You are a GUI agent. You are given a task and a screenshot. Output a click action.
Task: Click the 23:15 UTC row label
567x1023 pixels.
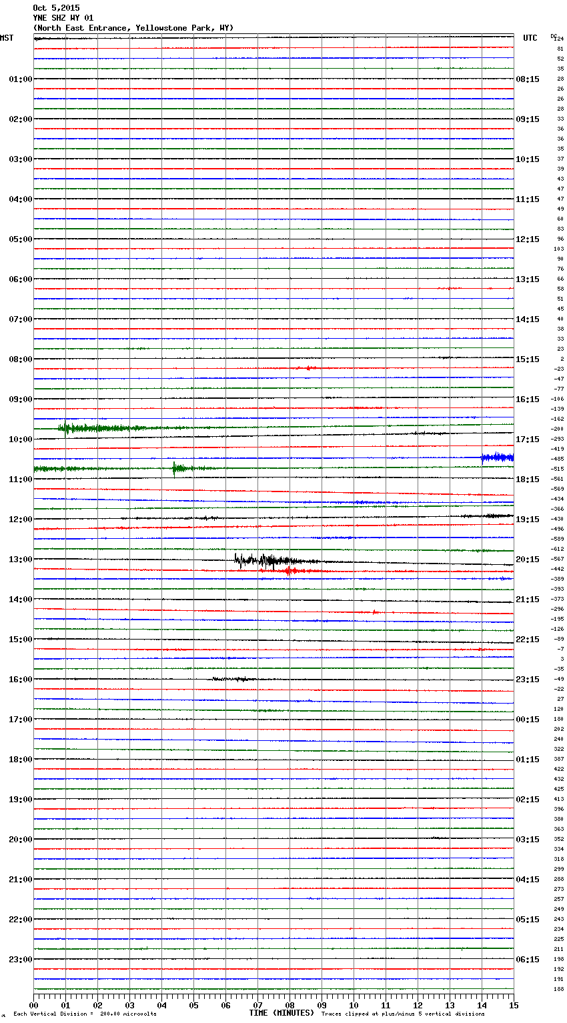(528, 680)
